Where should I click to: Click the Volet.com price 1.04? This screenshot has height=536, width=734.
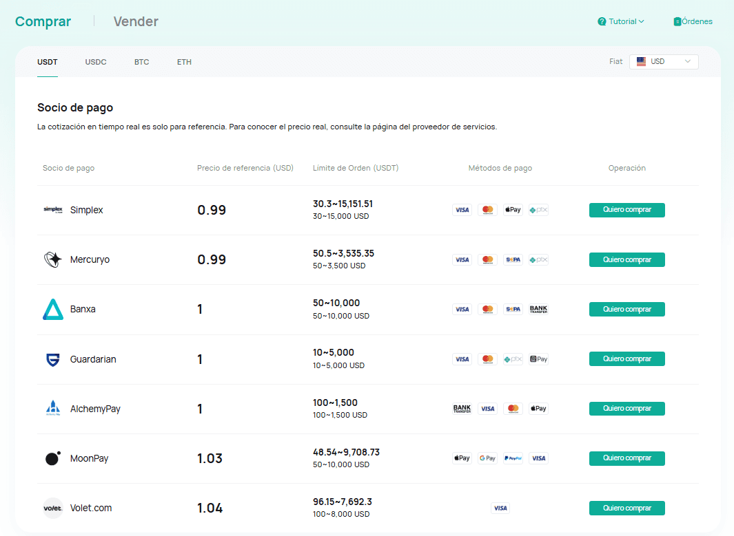210,508
